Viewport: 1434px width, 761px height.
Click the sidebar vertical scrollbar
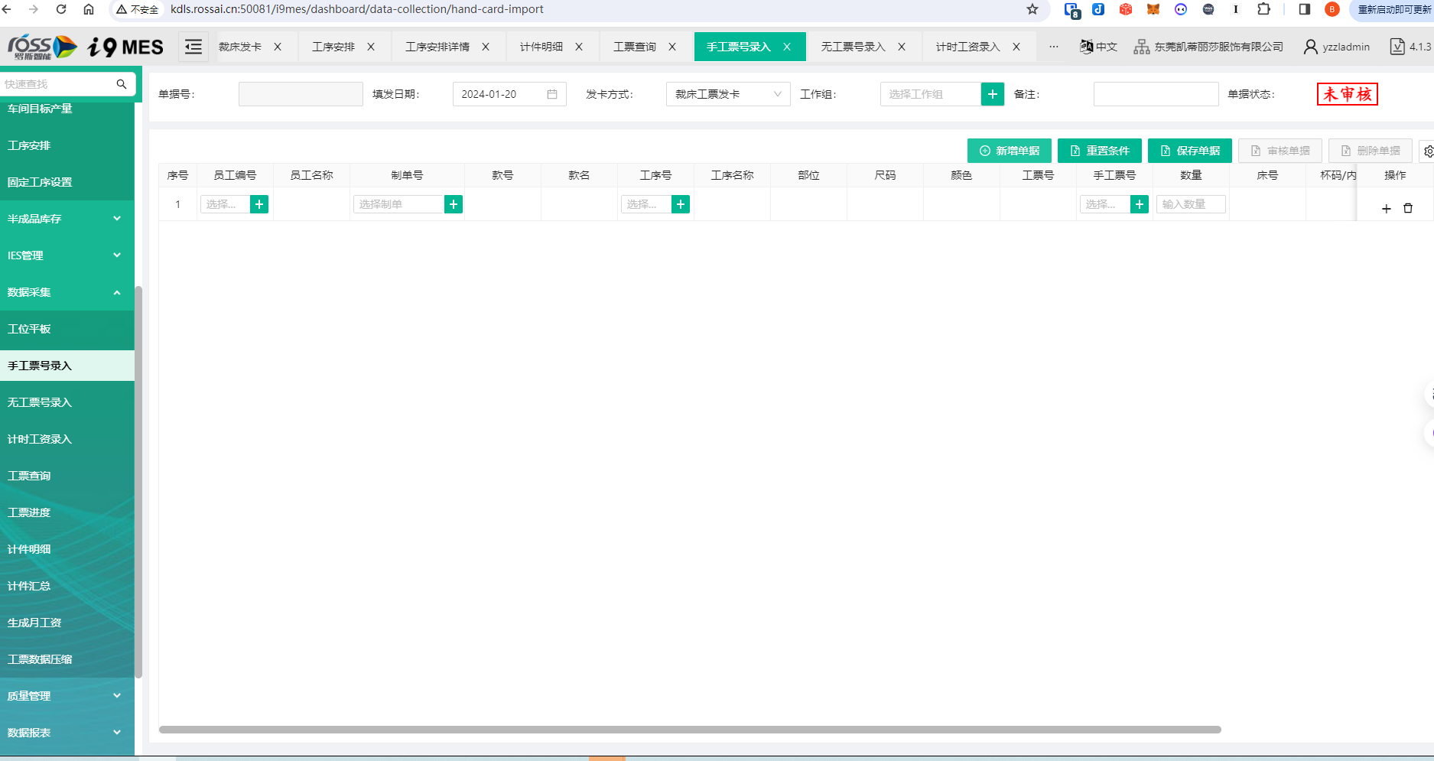click(x=138, y=482)
